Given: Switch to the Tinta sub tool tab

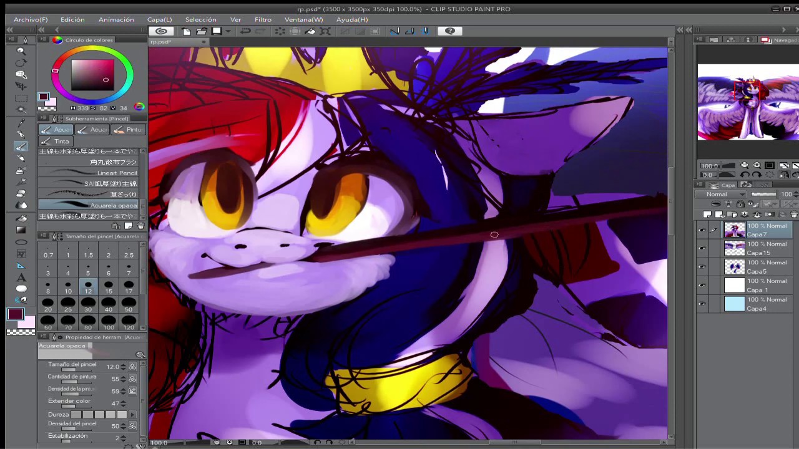Looking at the screenshot, I should click(x=56, y=142).
